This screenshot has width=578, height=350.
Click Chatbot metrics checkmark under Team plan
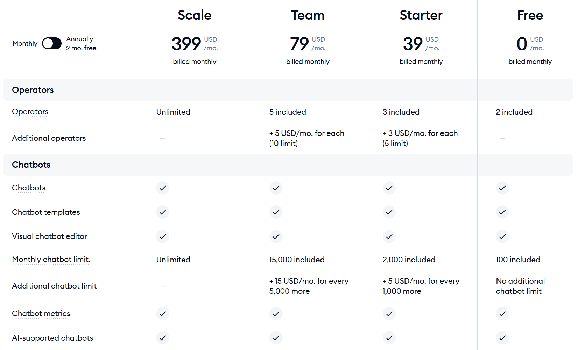click(276, 314)
